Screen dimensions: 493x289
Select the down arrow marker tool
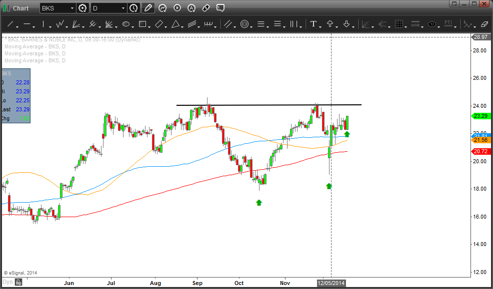pyautogui.click(x=346, y=24)
